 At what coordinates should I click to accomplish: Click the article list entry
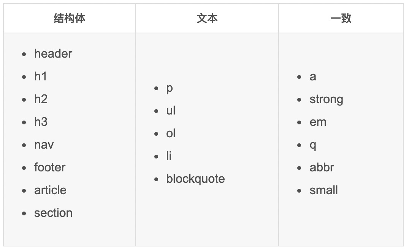(x=50, y=190)
